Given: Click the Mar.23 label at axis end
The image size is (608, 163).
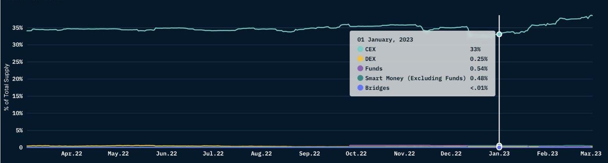Looking at the screenshot, I should tap(591, 154).
